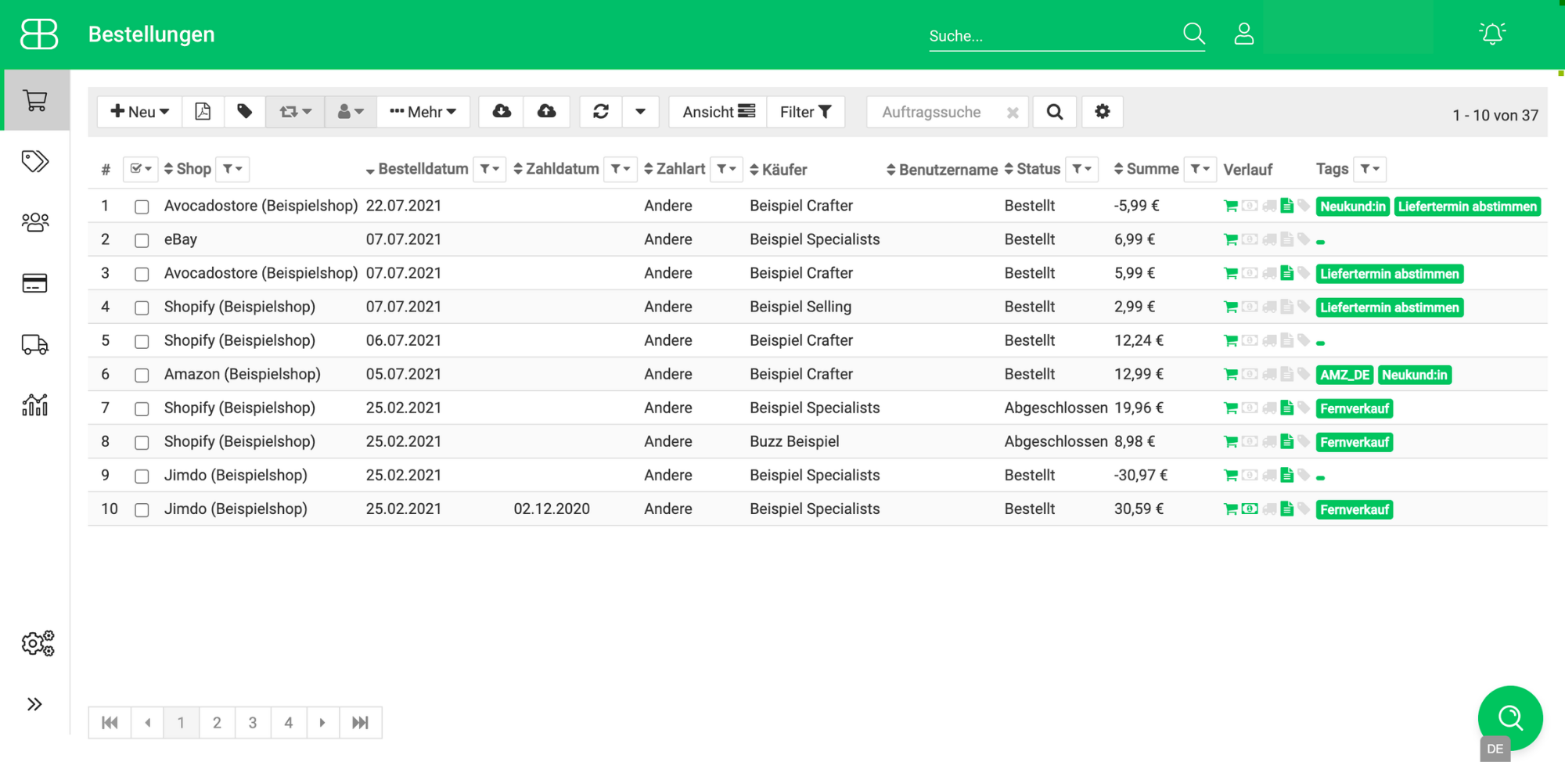This screenshot has width=1565, height=762.
Task: Open the Tags column filter dropdown
Action: (x=1369, y=169)
